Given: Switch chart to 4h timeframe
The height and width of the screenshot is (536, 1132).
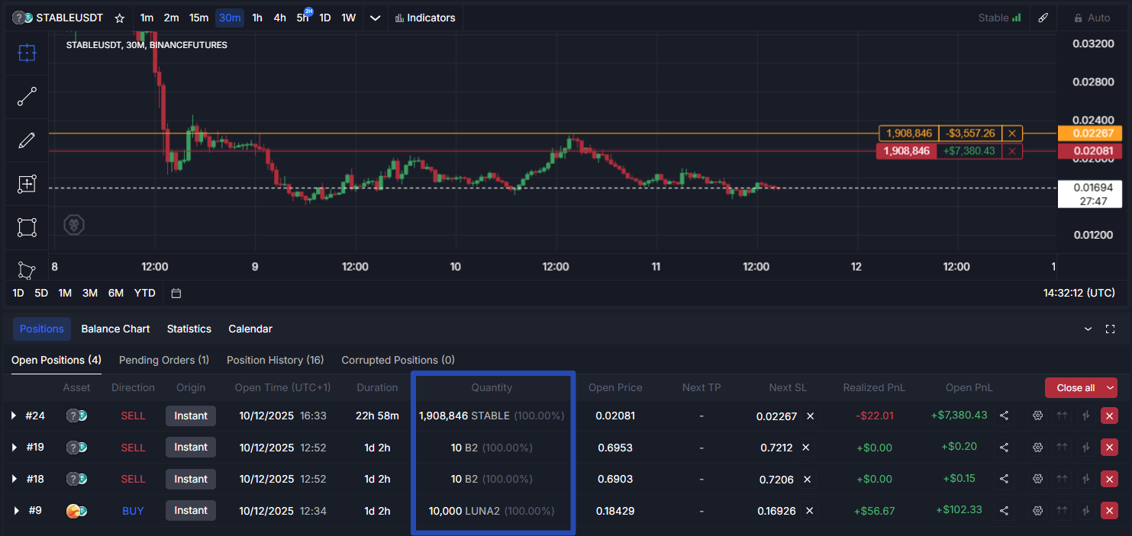Looking at the screenshot, I should coord(280,18).
